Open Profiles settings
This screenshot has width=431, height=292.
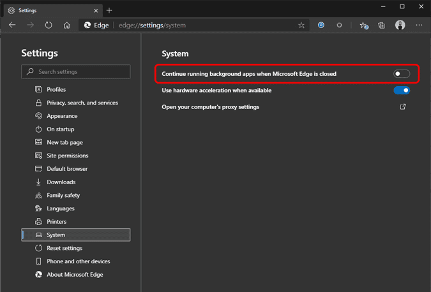pos(75,89)
